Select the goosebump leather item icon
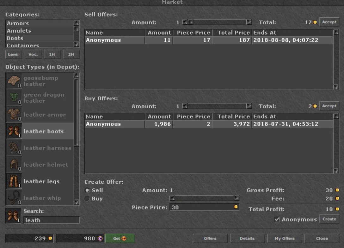Image resolution: width=344 pixels, height=248 pixels. click(14, 81)
